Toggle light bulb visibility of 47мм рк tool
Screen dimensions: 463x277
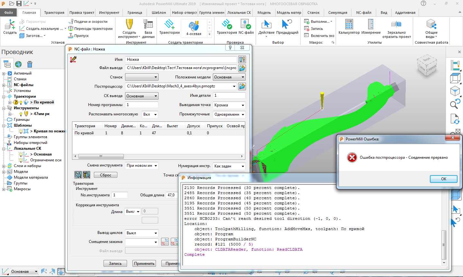tap(21, 114)
